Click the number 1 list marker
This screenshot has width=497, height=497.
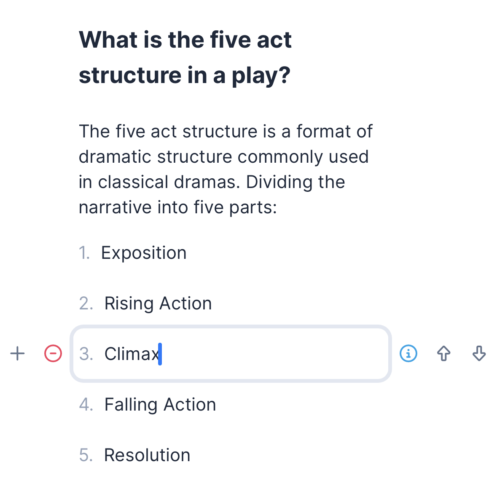point(84,253)
